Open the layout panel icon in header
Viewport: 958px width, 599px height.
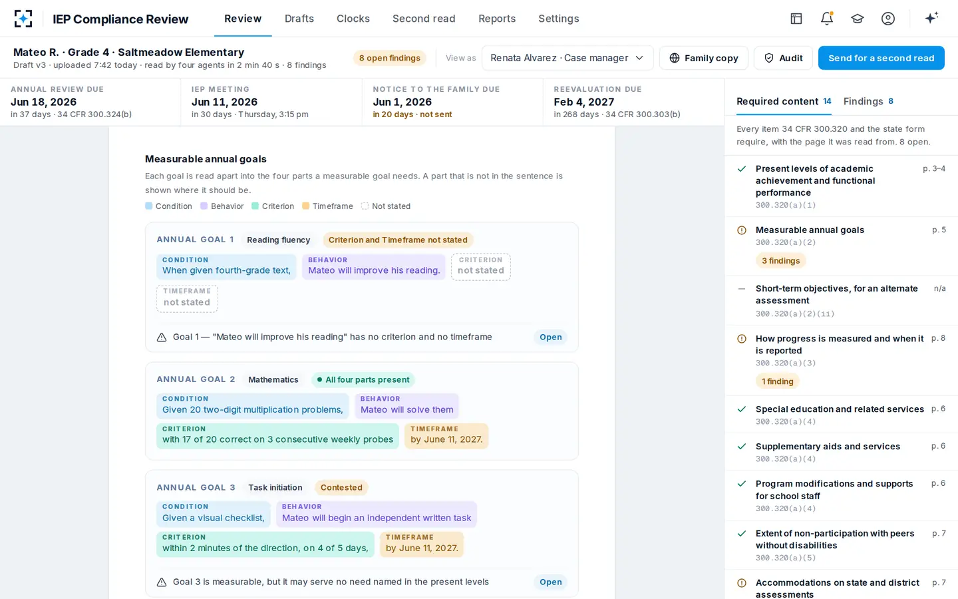pyautogui.click(x=796, y=19)
